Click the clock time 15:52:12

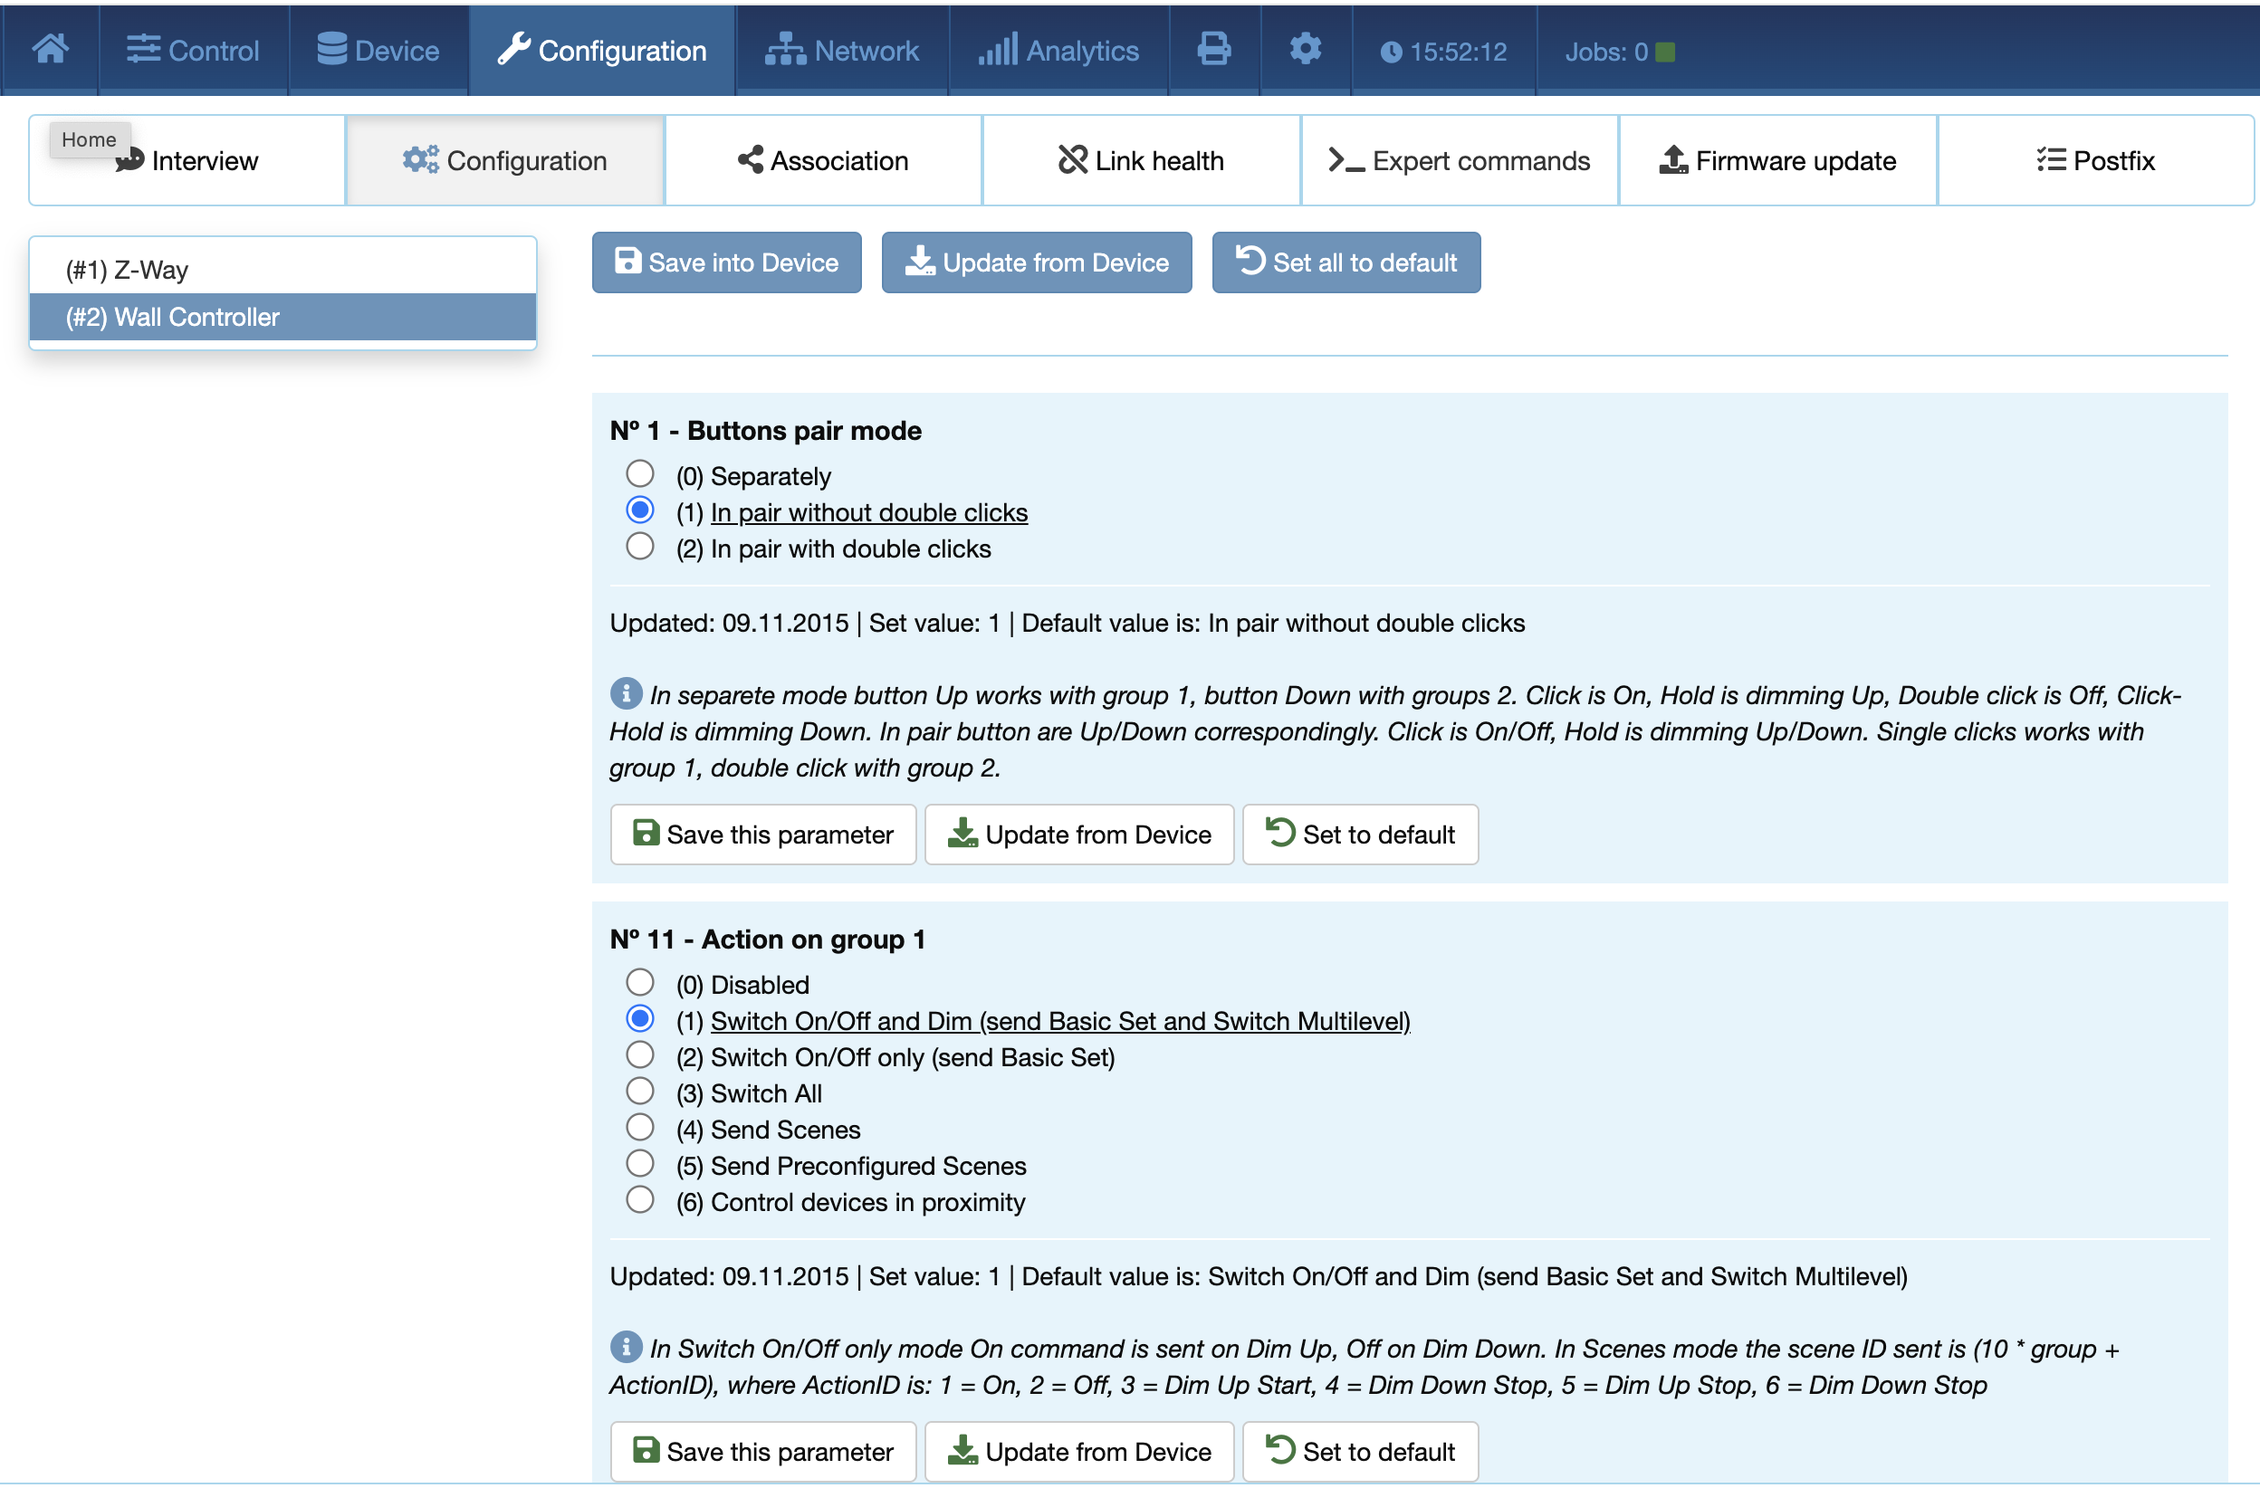(1443, 52)
